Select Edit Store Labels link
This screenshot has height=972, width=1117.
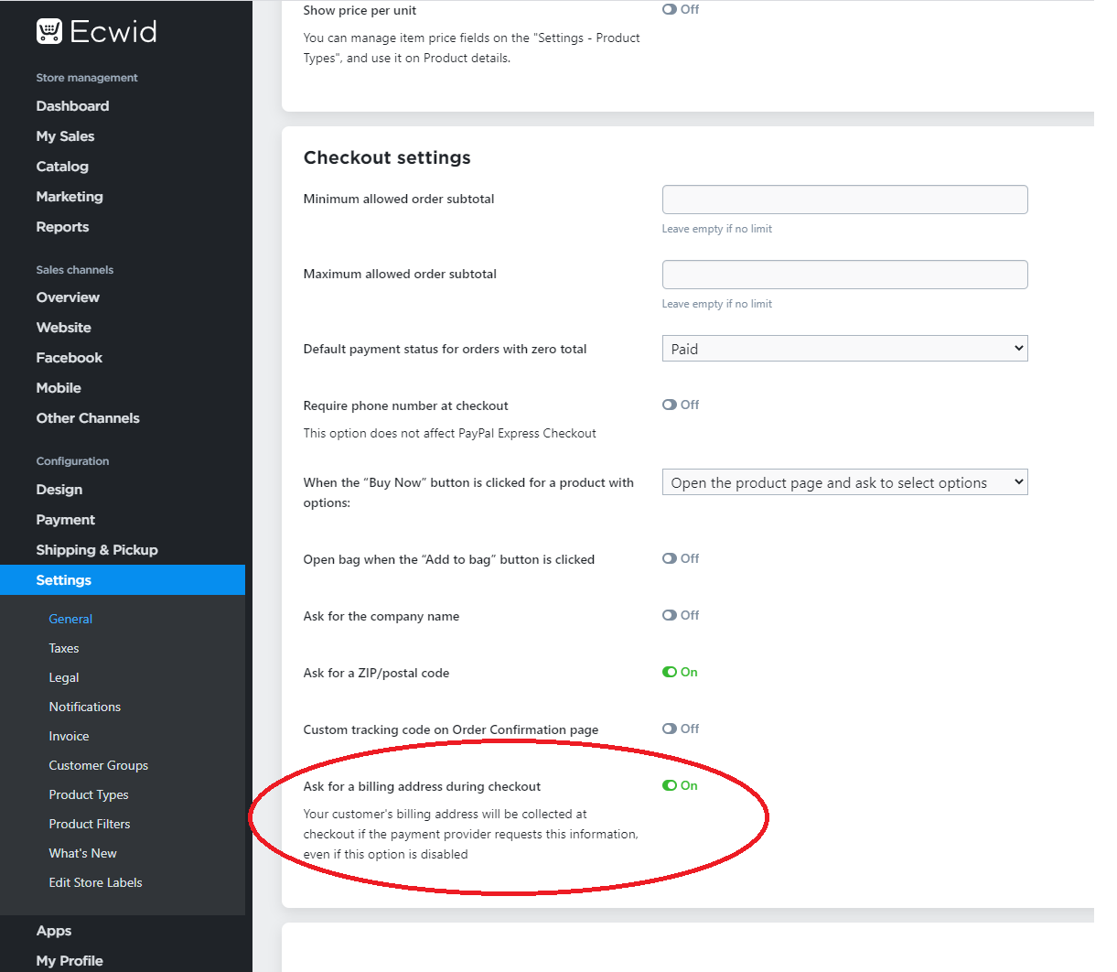[95, 882]
